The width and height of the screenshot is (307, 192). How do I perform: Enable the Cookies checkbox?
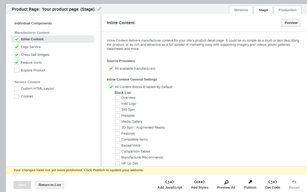(x=17, y=96)
